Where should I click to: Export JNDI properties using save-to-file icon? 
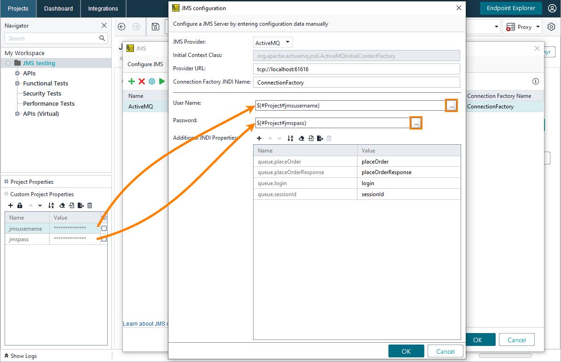point(320,138)
